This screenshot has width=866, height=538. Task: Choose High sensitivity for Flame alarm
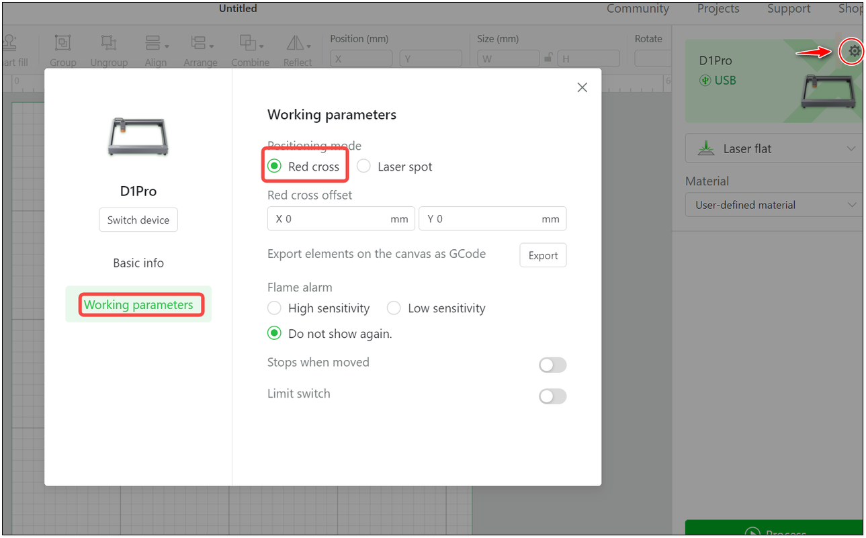click(x=274, y=308)
